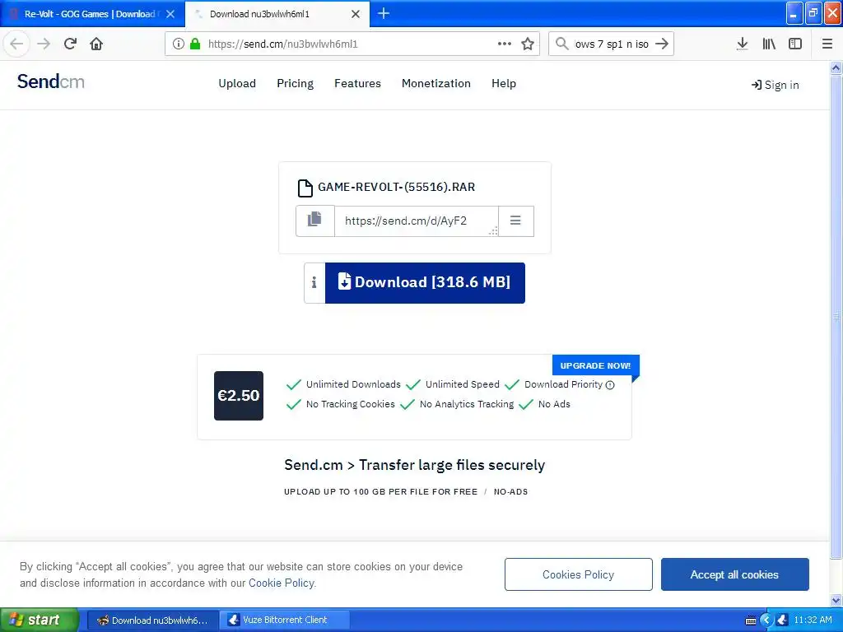The width and height of the screenshot is (843, 632).
Task: Bookmark this page with the star
Action: coord(528,44)
